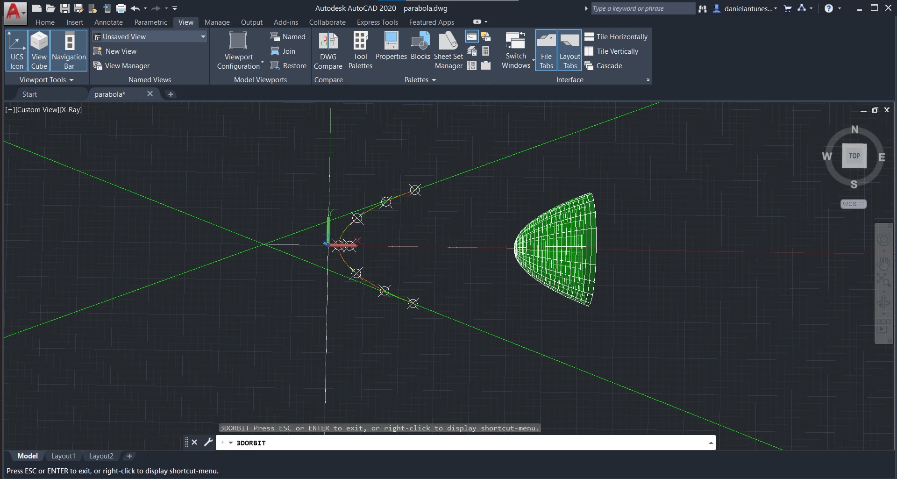Click the Named viewports button
Screen dimensions: 897x479
pyautogui.click(x=288, y=36)
